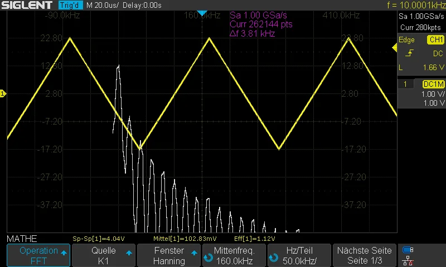Click the up arrow on the Fenster button
Screen dimensions: 446x267
tap(194, 253)
